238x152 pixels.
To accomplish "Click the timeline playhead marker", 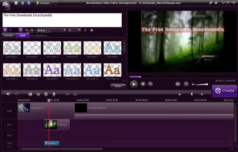I will (x=49, y=100).
